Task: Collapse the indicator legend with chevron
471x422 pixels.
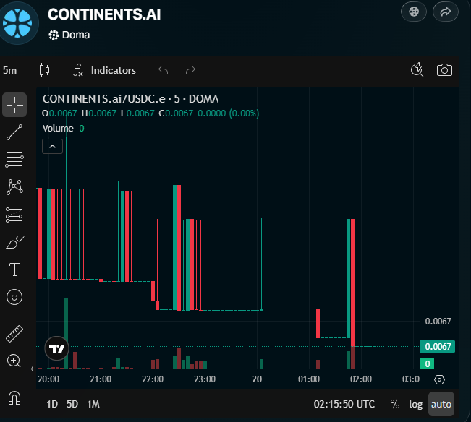Action: [x=53, y=147]
